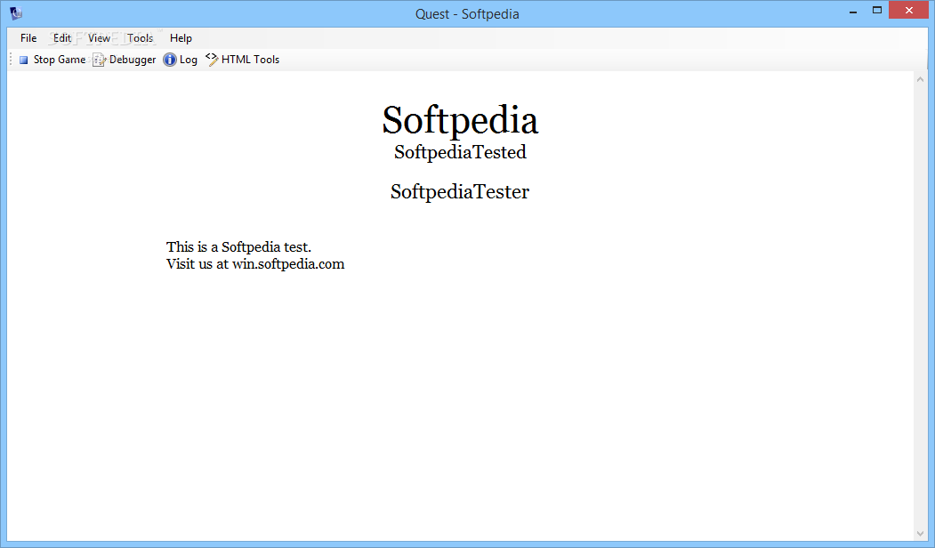Open the Tools menu
This screenshot has height=548, width=935.
click(141, 38)
